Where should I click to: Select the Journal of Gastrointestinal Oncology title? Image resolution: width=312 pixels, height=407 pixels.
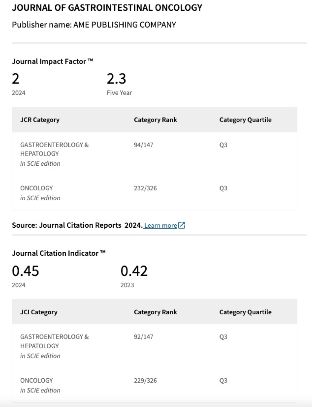click(107, 8)
